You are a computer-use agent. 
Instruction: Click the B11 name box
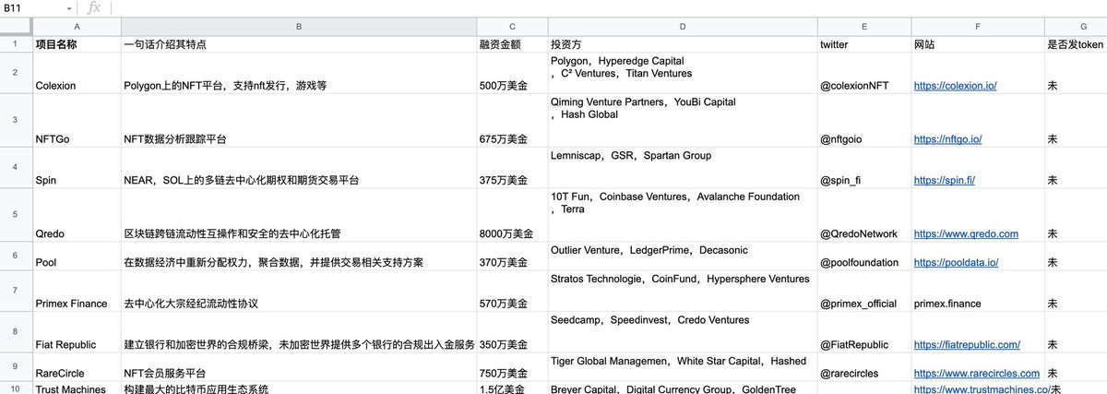point(35,7)
